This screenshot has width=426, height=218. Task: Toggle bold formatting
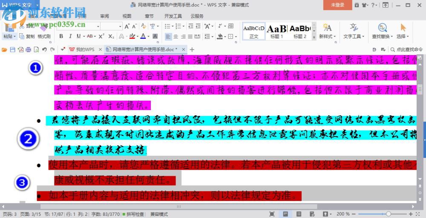click(61, 36)
